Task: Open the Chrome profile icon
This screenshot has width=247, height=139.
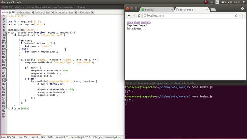Action: (242, 8)
